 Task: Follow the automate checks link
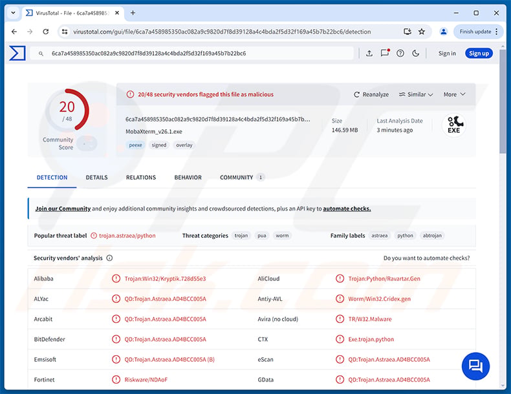(x=347, y=209)
